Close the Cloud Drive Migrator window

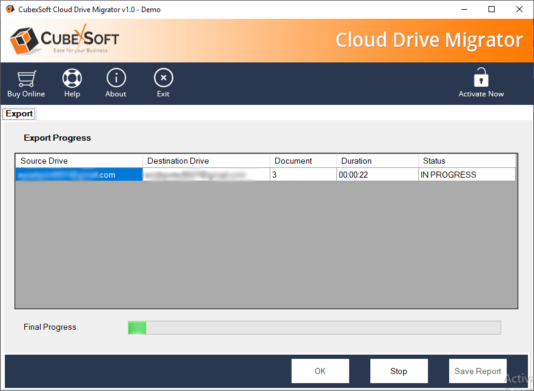coord(519,9)
